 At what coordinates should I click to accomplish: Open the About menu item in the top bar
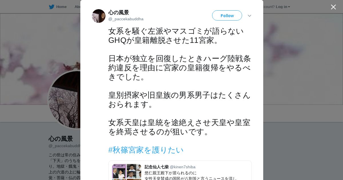[77, 7]
